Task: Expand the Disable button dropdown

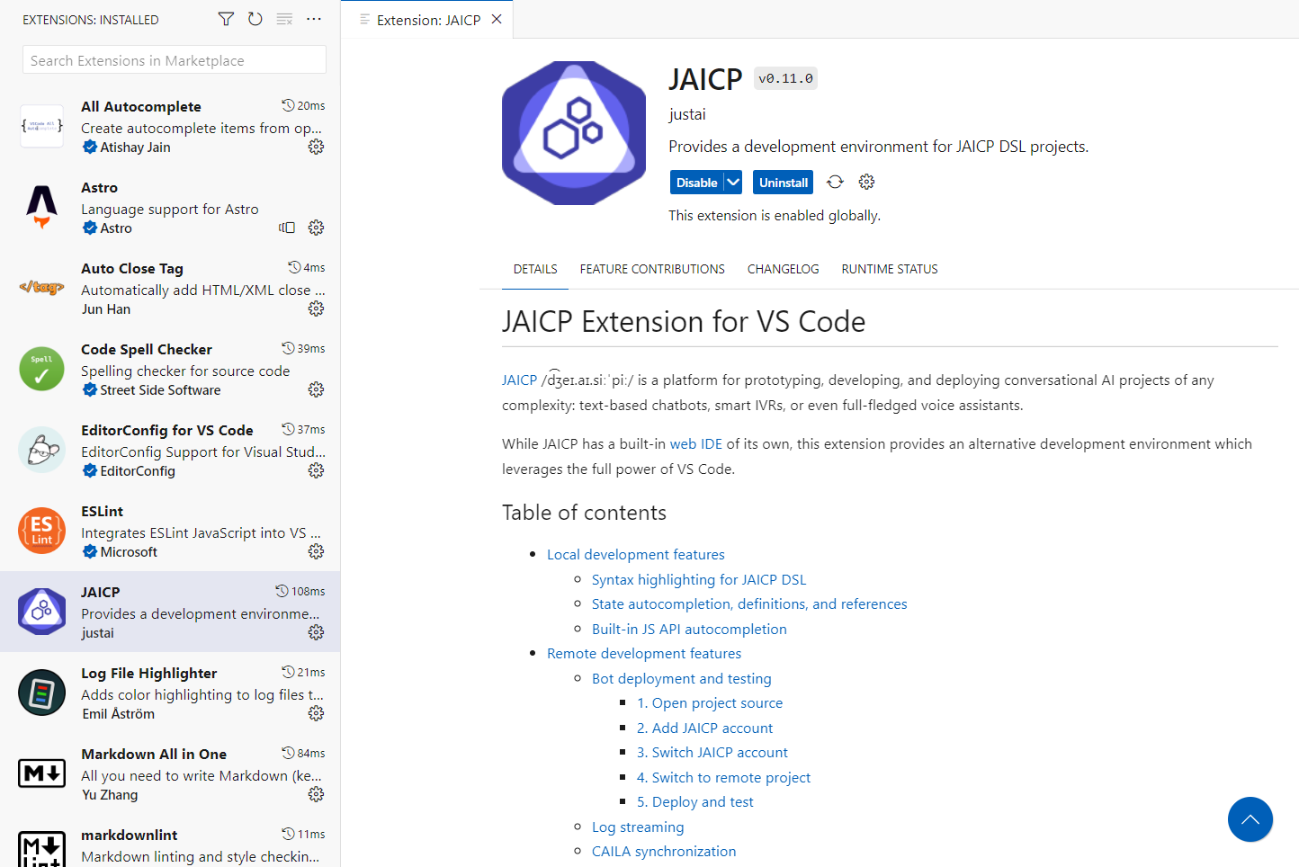Action: click(x=731, y=182)
